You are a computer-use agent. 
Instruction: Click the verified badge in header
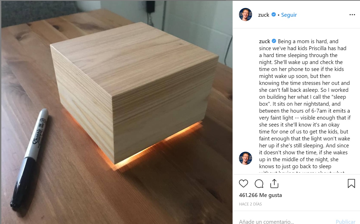point(274,15)
